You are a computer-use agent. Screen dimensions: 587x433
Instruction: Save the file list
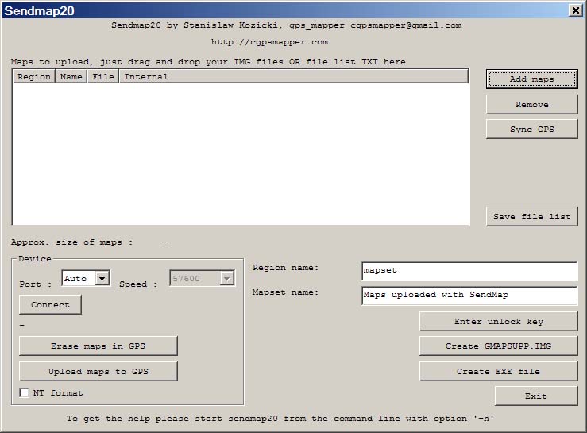531,217
